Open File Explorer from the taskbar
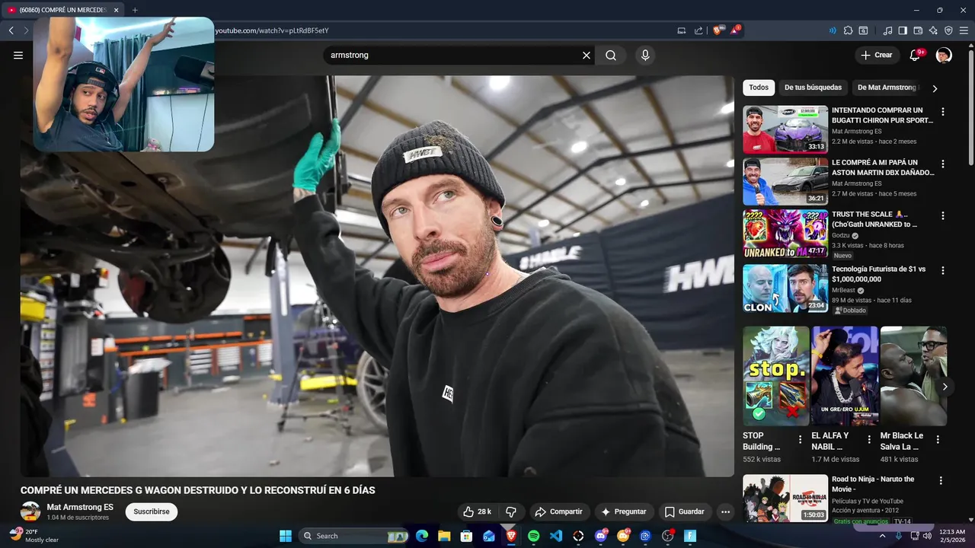 444,536
